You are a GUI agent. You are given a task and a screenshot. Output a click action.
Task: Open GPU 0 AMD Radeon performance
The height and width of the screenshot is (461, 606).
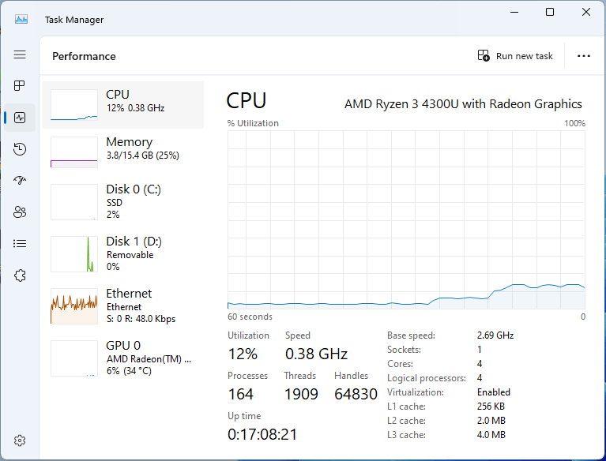click(122, 358)
